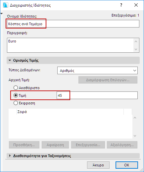This screenshot has height=172, width=144.
Task: Open the Τύπος Δεδομένων dropdown
Action: (x=97, y=71)
